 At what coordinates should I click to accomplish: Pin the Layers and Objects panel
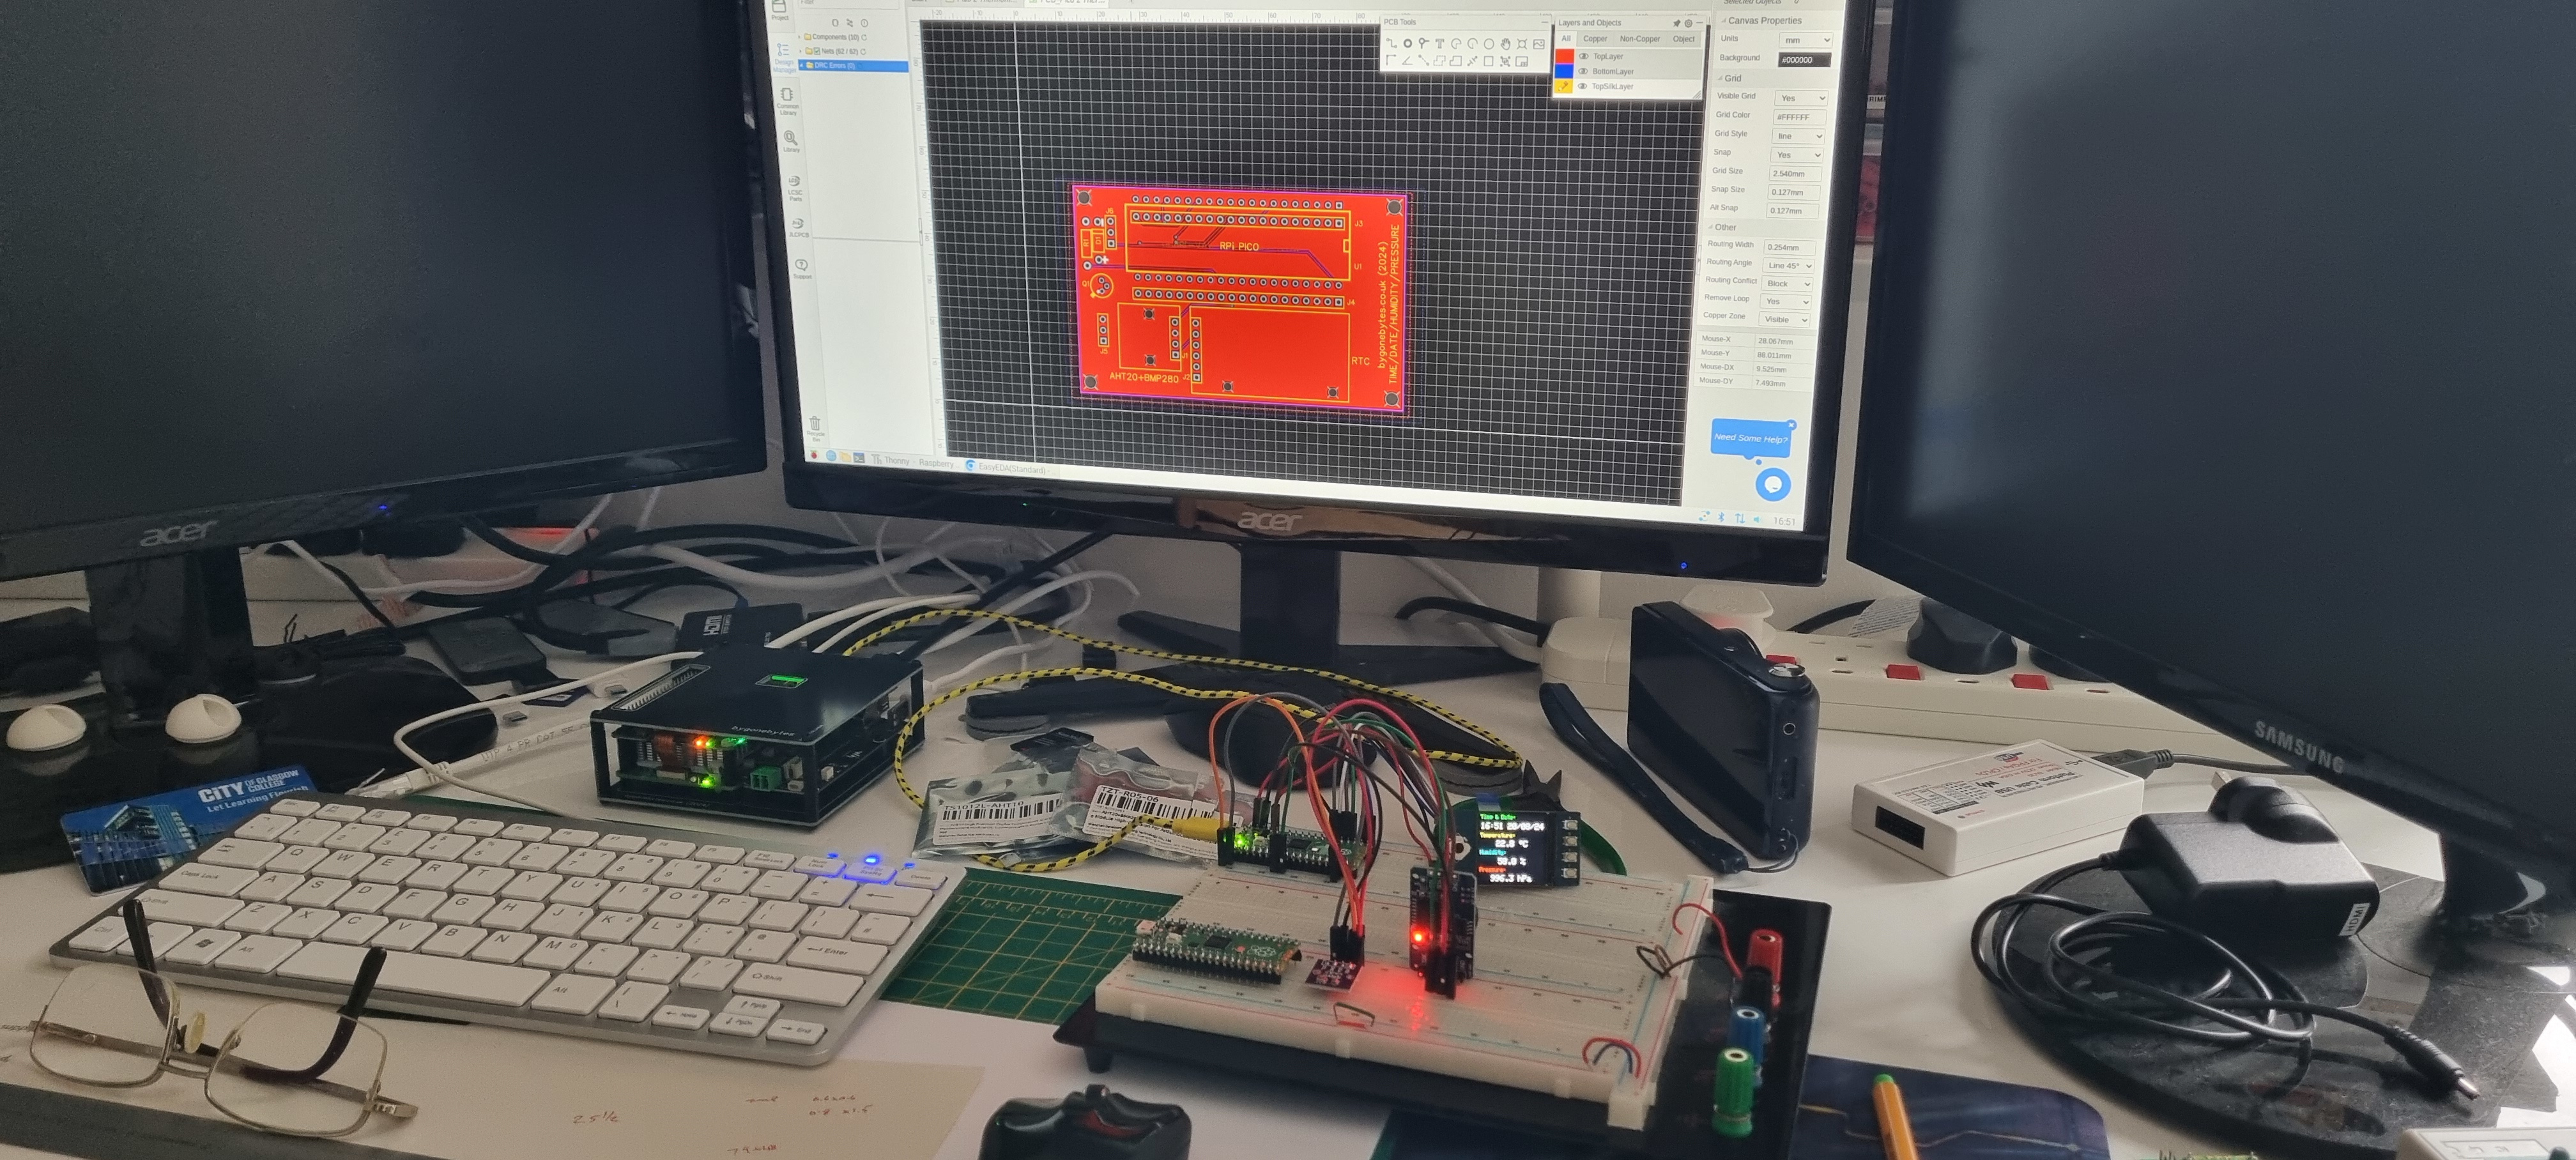click(x=1677, y=23)
